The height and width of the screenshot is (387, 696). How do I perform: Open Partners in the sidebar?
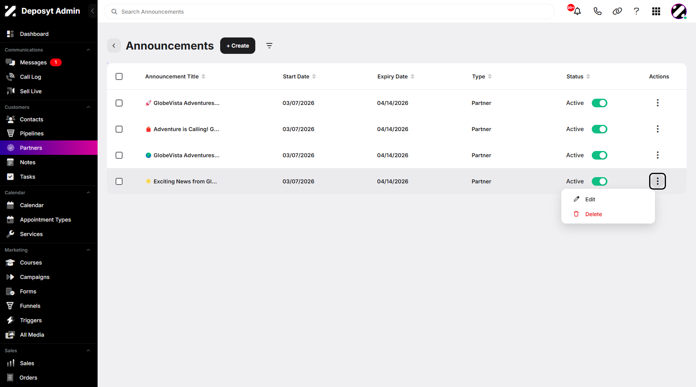(x=49, y=148)
